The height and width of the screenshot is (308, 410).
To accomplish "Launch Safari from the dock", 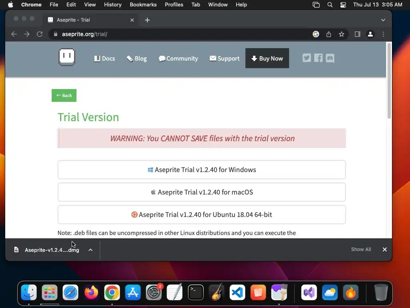I will tap(70, 292).
